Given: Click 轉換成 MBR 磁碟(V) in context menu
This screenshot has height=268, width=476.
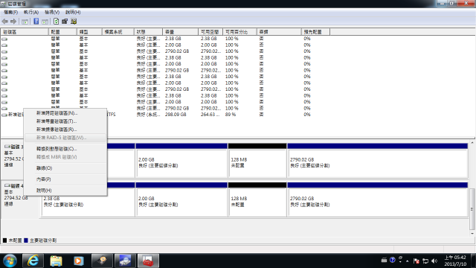Looking at the screenshot, I should [x=65, y=157].
